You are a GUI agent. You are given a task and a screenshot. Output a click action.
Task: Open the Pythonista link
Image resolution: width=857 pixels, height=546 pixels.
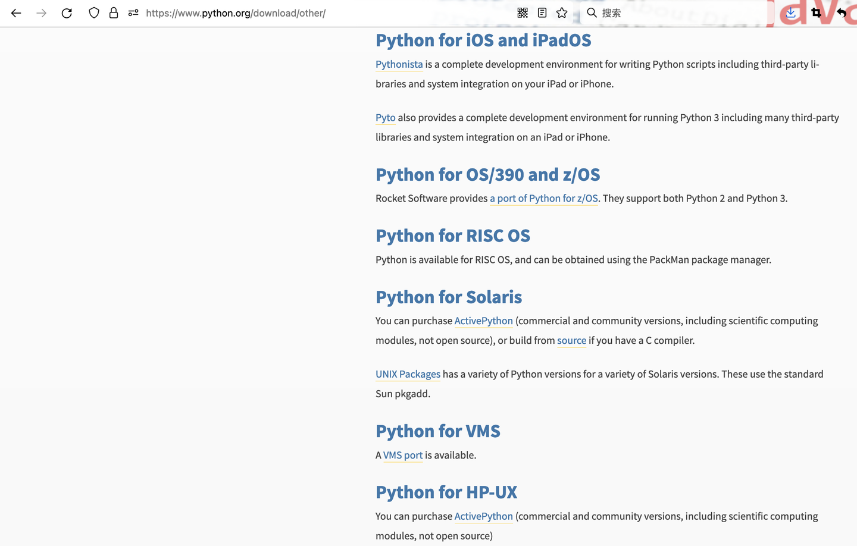coord(399,64)
